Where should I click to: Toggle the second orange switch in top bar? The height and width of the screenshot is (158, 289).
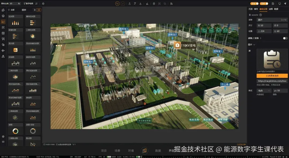(x=264, y=3)
